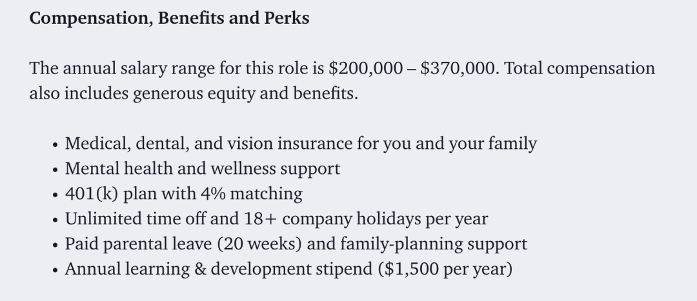Click the 'family-planning support' text
The image size is (697, 301).
point(434,245)
